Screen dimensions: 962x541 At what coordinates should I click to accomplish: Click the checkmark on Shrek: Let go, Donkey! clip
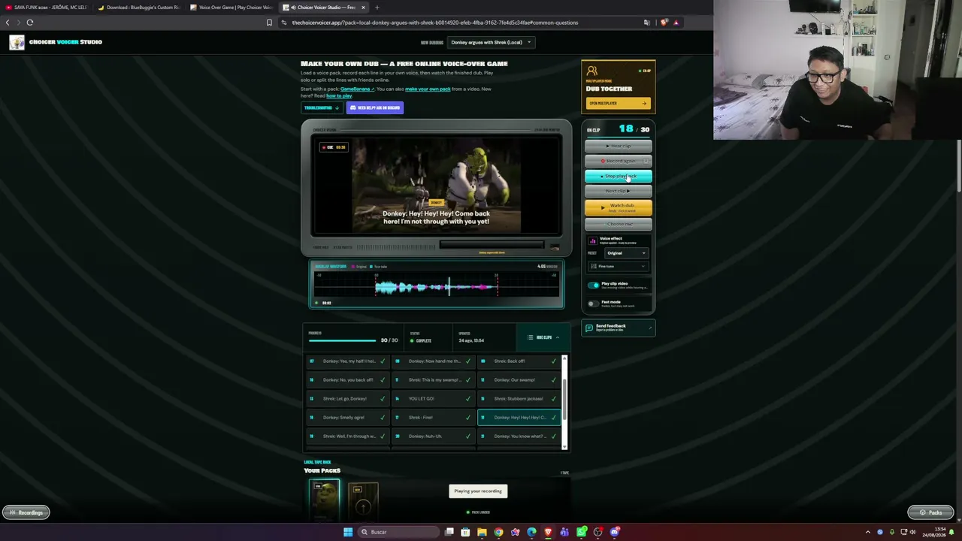click(383, 399)
